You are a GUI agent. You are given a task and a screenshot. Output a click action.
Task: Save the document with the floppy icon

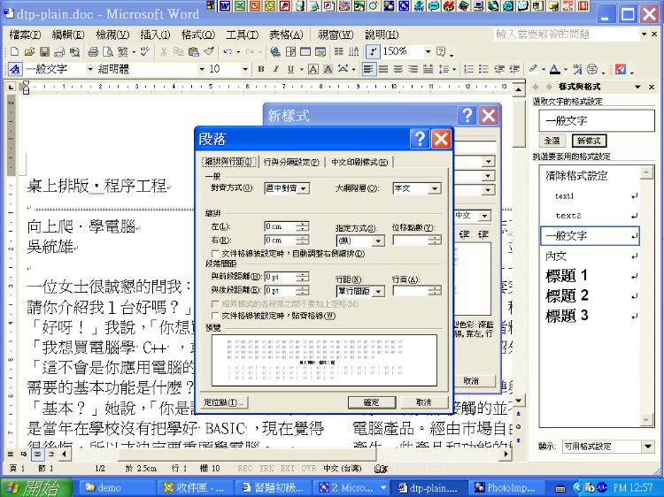click(44, 51)
